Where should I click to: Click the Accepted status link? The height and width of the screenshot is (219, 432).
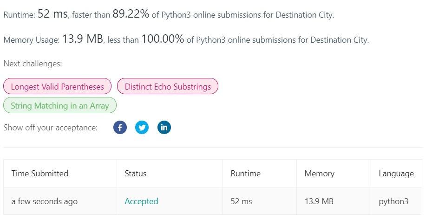tap(141, 201)
